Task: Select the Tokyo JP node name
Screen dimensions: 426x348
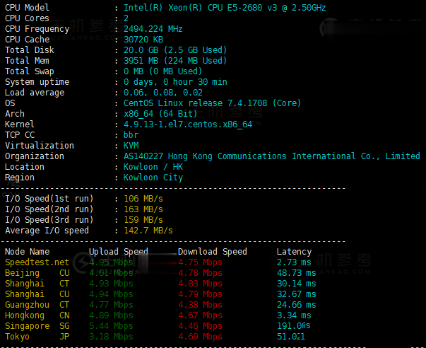Action: click(37, 337)
